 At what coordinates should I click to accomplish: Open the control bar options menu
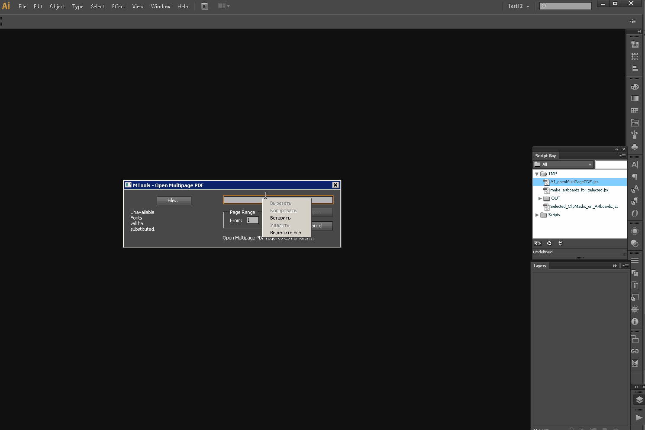pyautogui.click(x=632, y=21)
